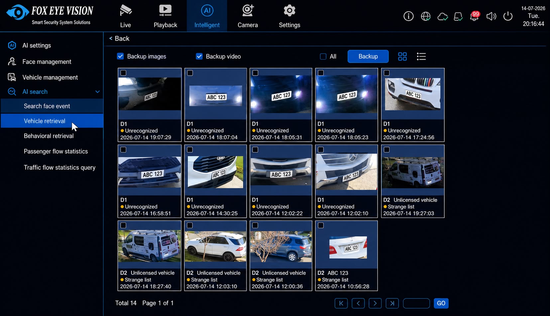Click the Backup button
Image resolution: width=550 pixels, height=316 pixels.
[x=368, y=57]
